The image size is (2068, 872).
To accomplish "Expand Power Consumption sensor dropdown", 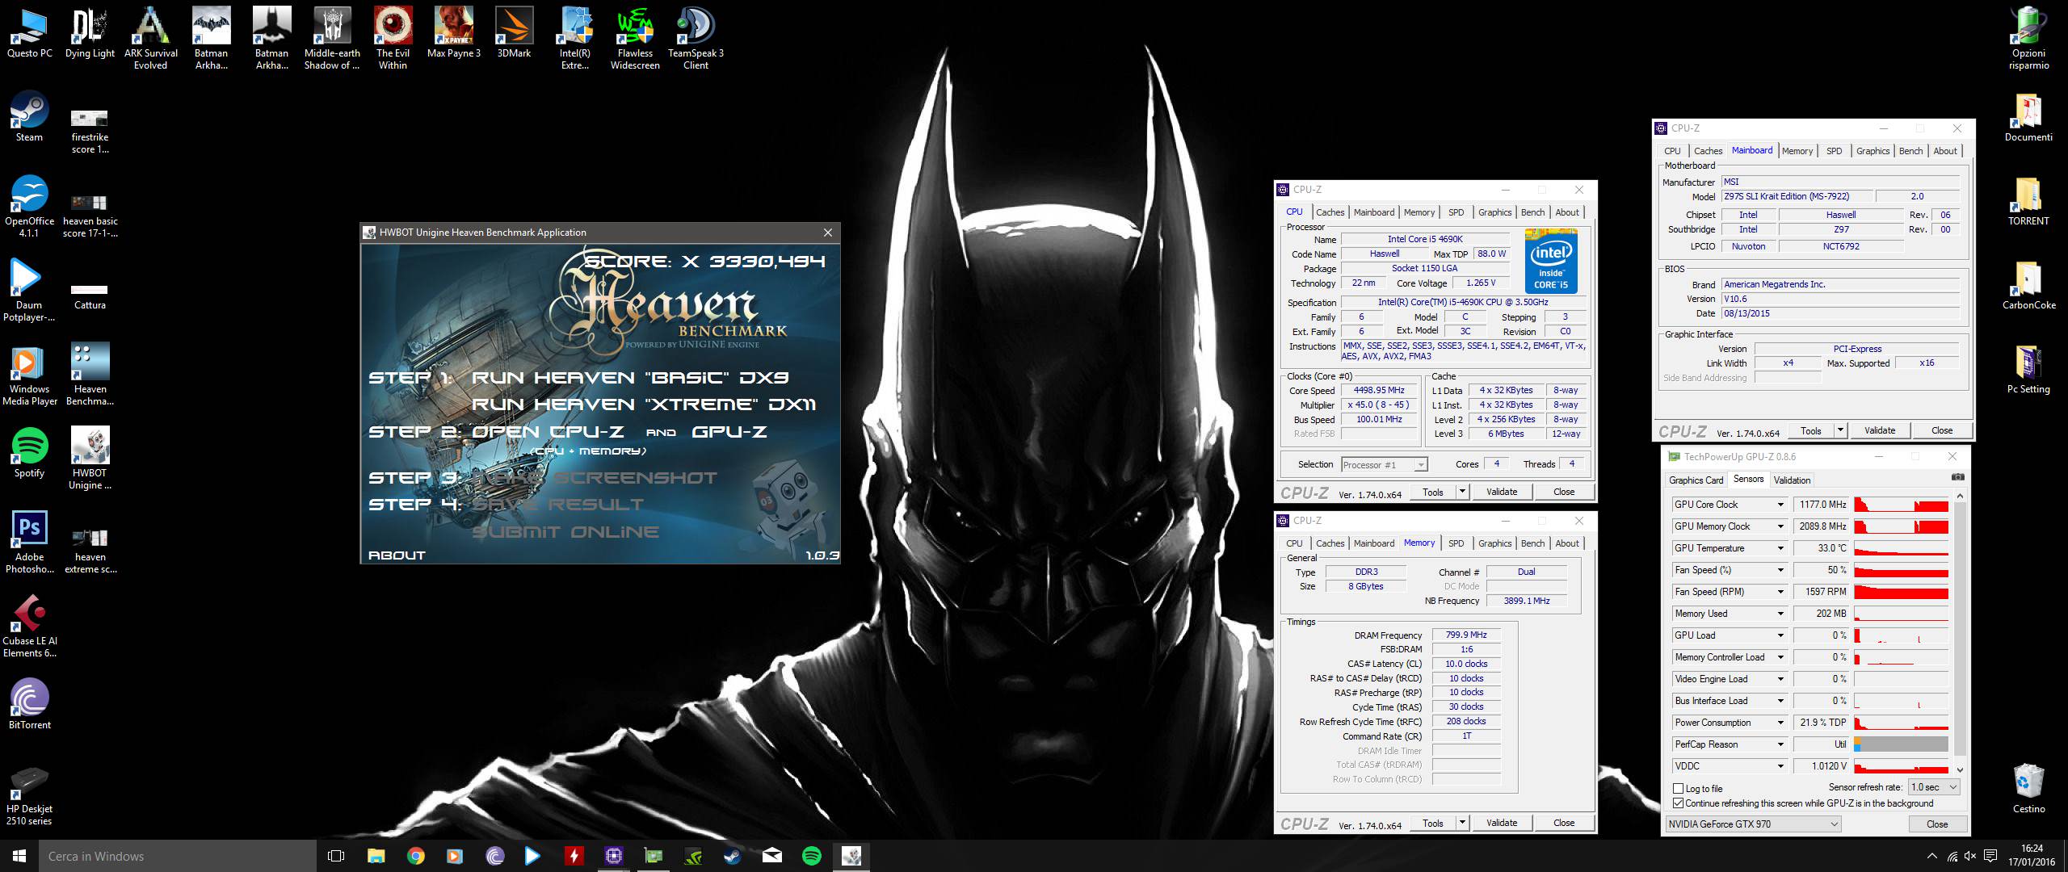I will [1780, 723].
